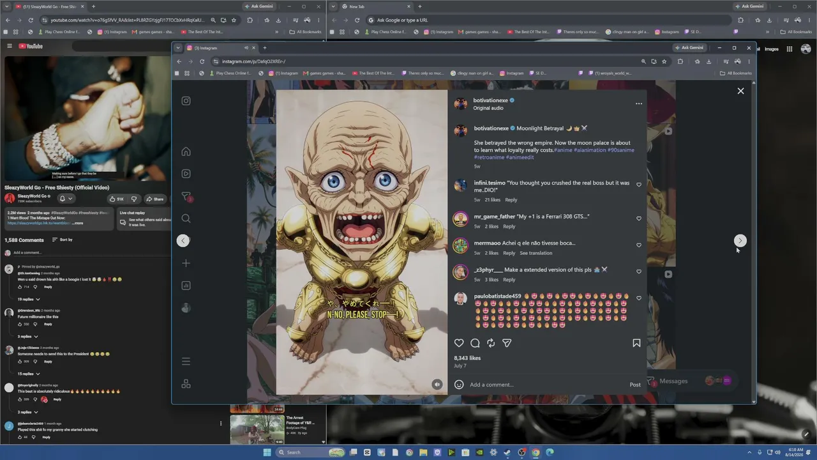Save the post with the bookmark icon
Screen dimensions: 817x460
click(636, 343)
